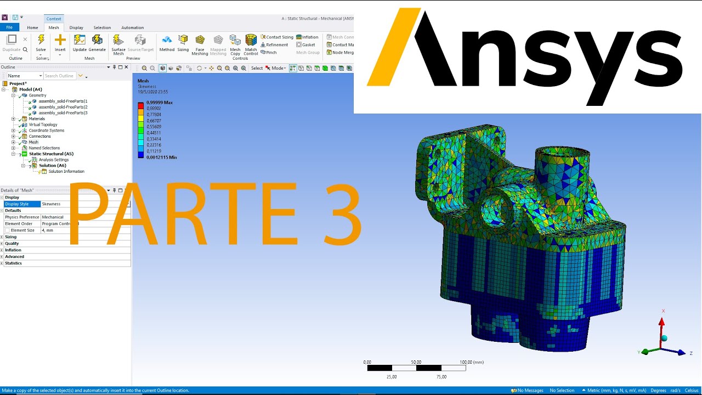
Task: Click the Contact Match mesh edit button
Action: tap(340, 45)
